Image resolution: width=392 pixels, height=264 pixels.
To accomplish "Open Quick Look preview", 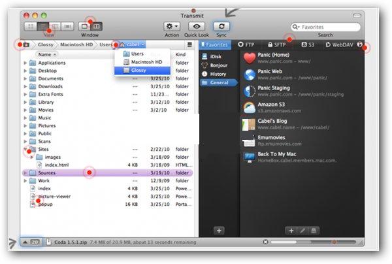I will [196, 25].
